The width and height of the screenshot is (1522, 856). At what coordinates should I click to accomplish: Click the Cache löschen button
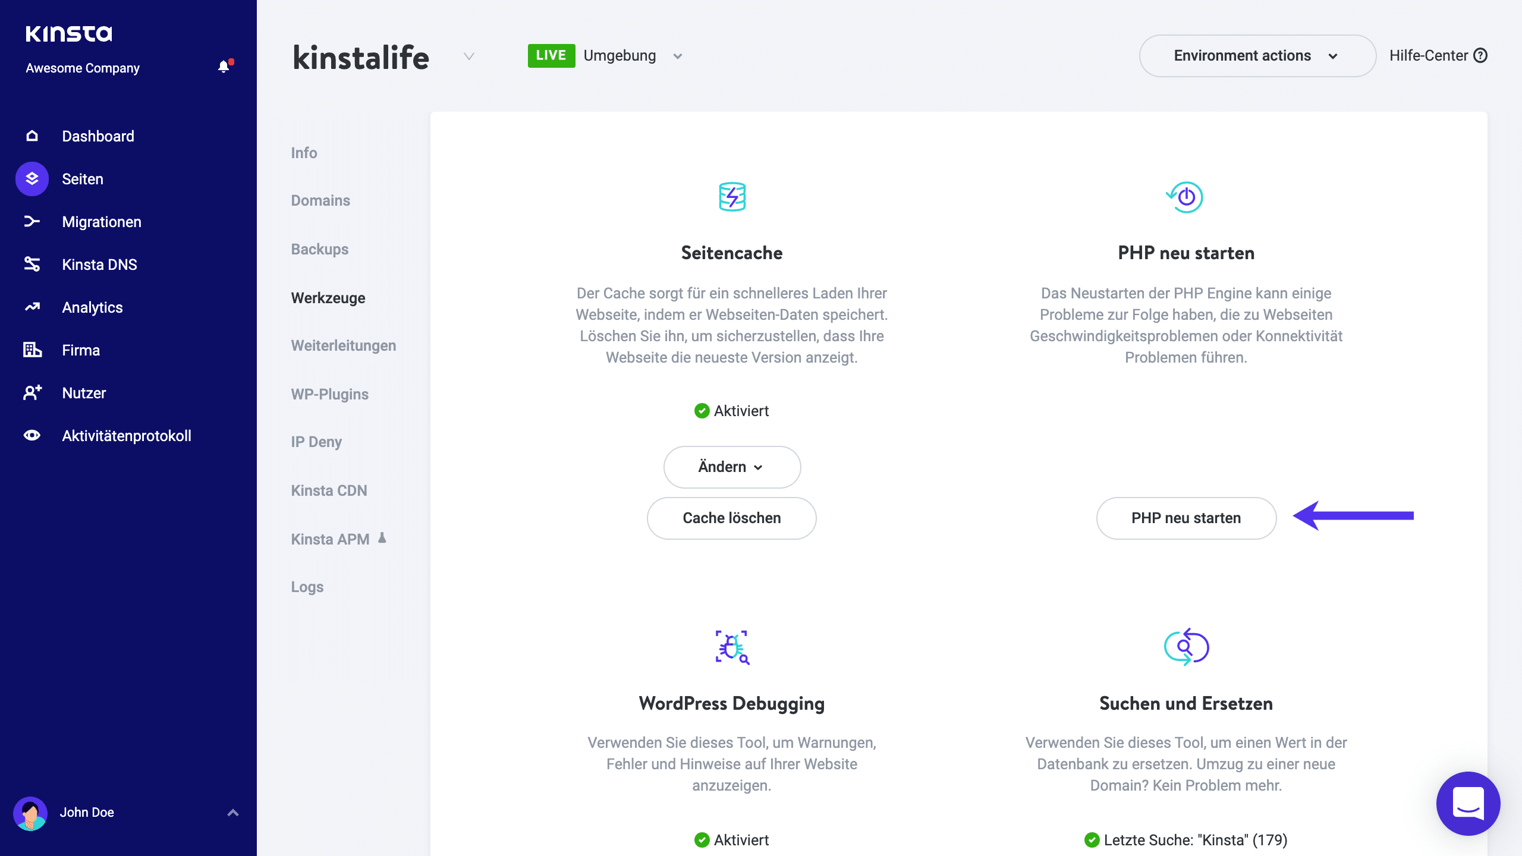point(731,518)
